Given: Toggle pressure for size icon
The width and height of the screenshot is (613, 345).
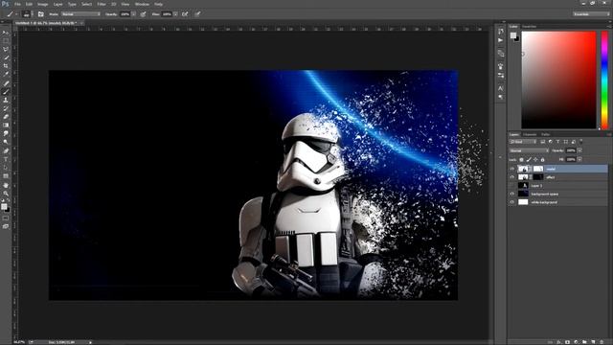Looking at the screenshot, I should pos(198,14).
